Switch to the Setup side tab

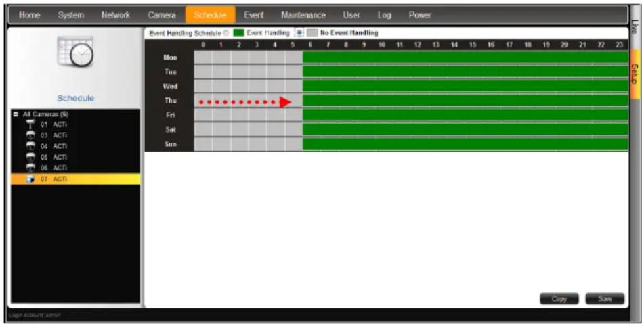pos(635,74)
